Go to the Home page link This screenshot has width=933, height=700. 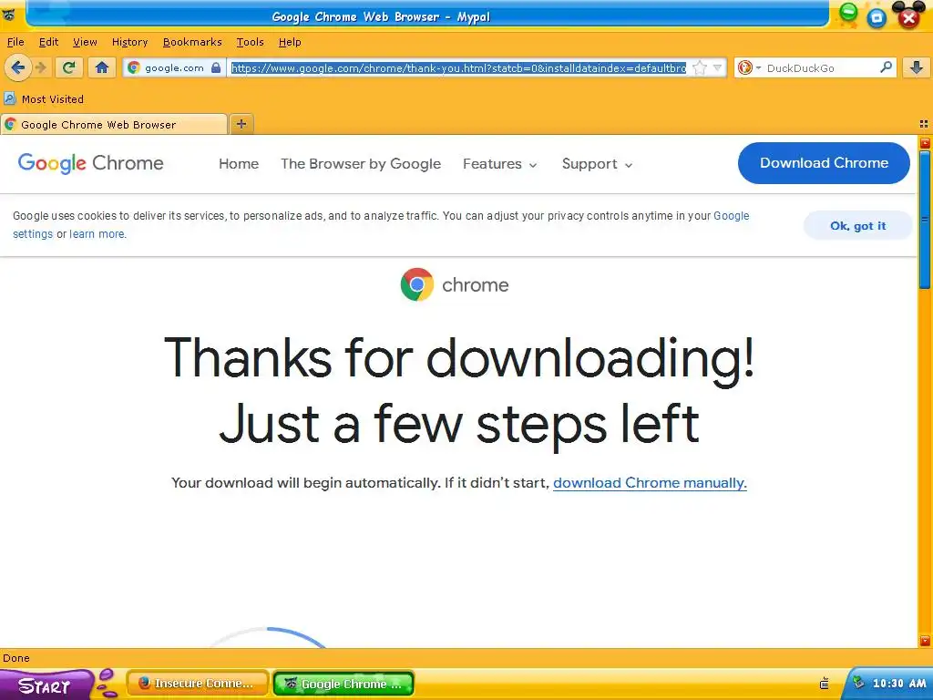239,164
